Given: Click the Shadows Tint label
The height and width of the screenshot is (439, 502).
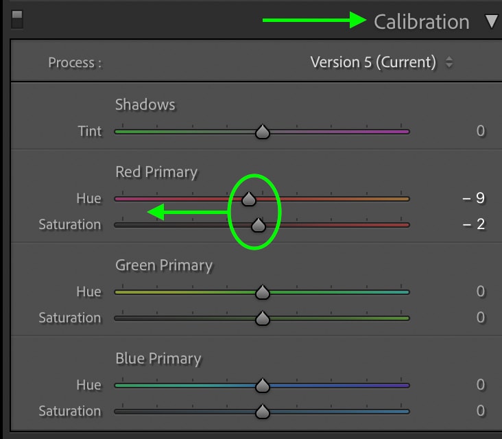Looking at the screenshot, I should tap(90, 131).
